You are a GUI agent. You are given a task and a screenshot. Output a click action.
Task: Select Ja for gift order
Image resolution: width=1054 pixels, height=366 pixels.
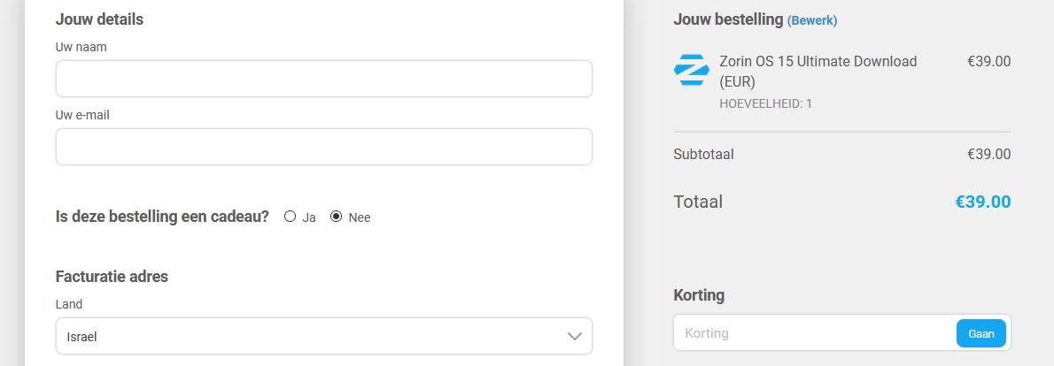coord(290,217)
